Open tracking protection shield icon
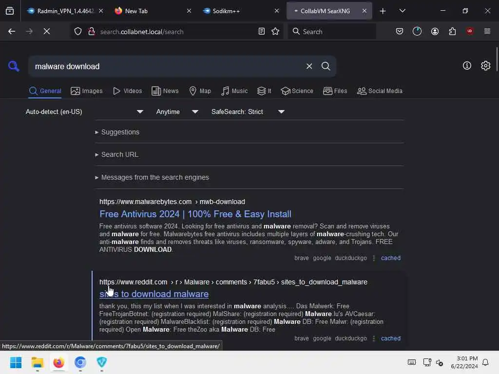The image size is (499, 374). (x=78, y=31)
